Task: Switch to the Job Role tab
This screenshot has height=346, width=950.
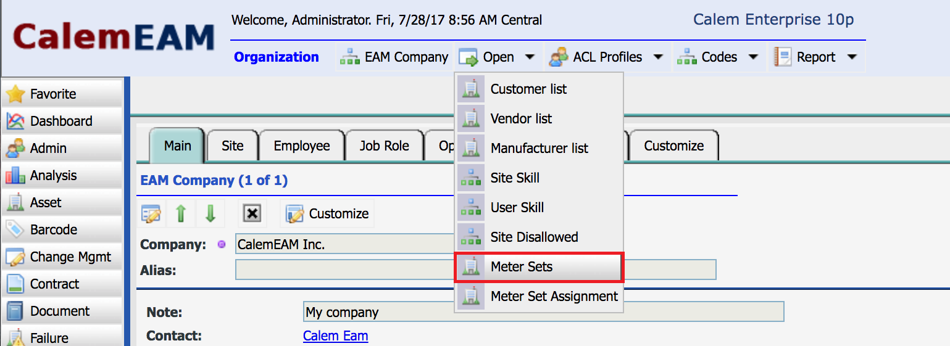Action: pos(385,146)
